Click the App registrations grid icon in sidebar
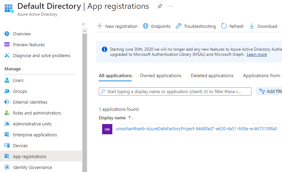The height and width of the screenshot is (172, 282). pos(7,156)
